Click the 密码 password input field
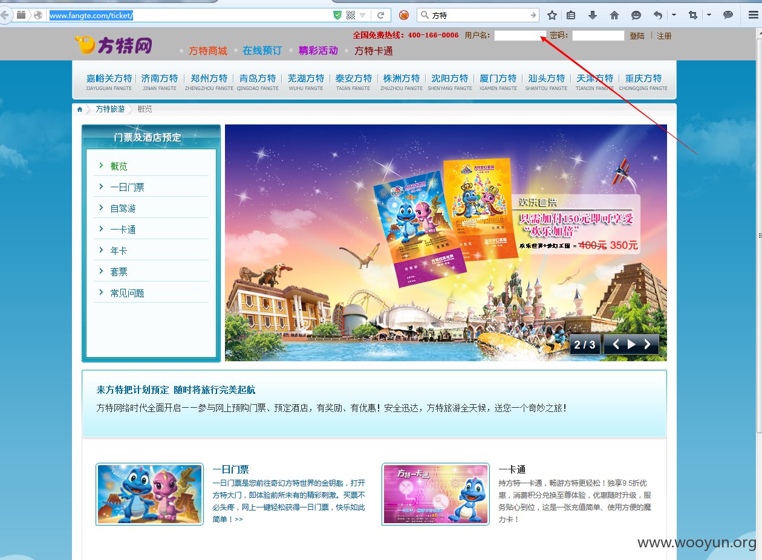 (x=598, y=36)
